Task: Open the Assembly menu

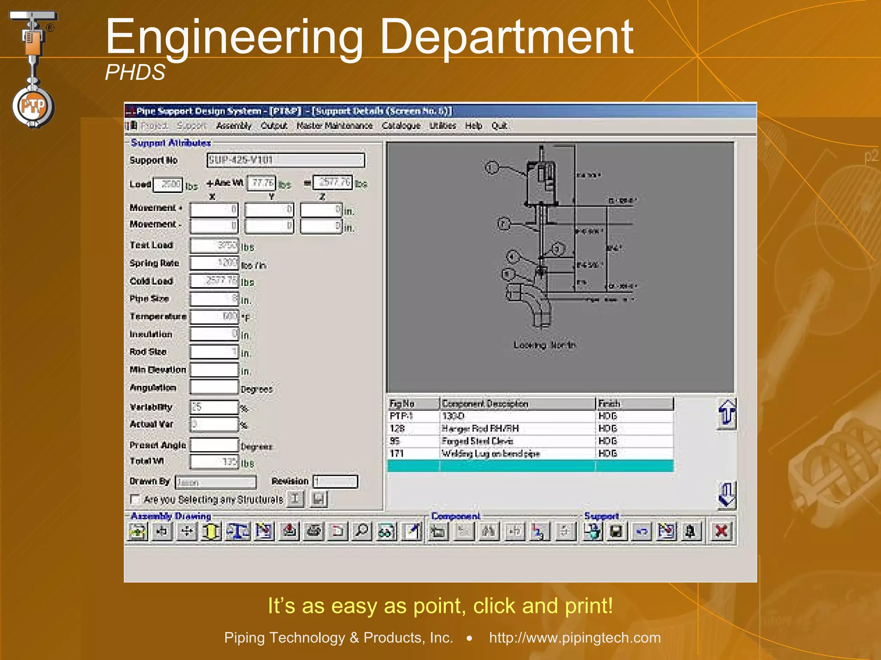Action: 234,126
